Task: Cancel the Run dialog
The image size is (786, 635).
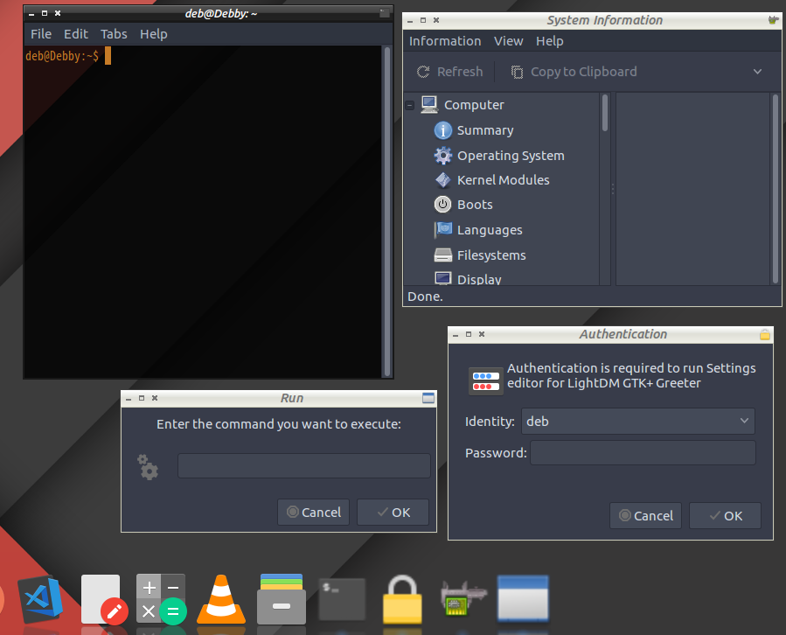Action: point(313,512)
